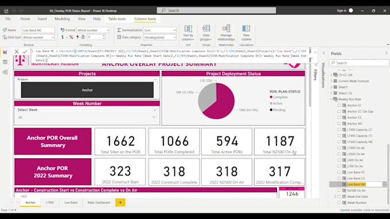Click Current Week Forecast table icon
Screen dimensions: 390x219
[336, 81]
